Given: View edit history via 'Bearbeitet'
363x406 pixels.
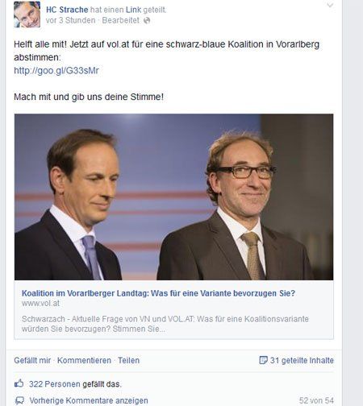Looking at the screenshot, I should (x=121, y=20).
